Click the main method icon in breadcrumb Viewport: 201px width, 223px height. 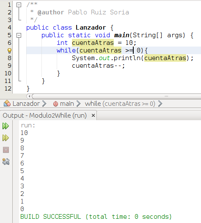click(55, 104)
